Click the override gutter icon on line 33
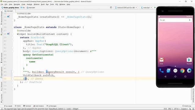The width and height of the screenshot is (195, 110). [8, 16]
